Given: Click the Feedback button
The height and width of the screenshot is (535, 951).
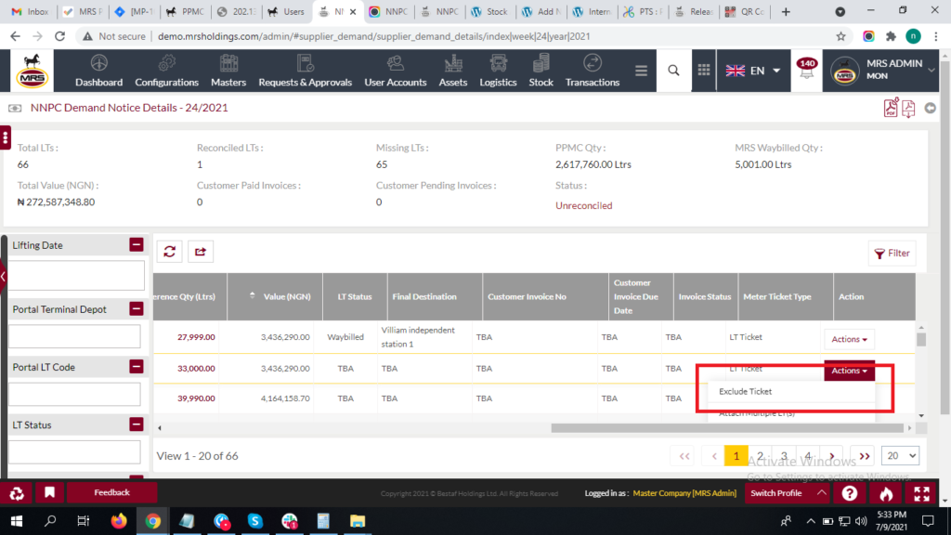Looking at the screenshot, I should tap(111, 492).
